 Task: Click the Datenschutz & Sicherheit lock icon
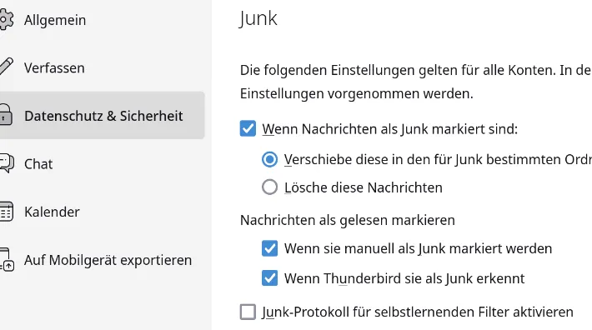pos(6,115)
